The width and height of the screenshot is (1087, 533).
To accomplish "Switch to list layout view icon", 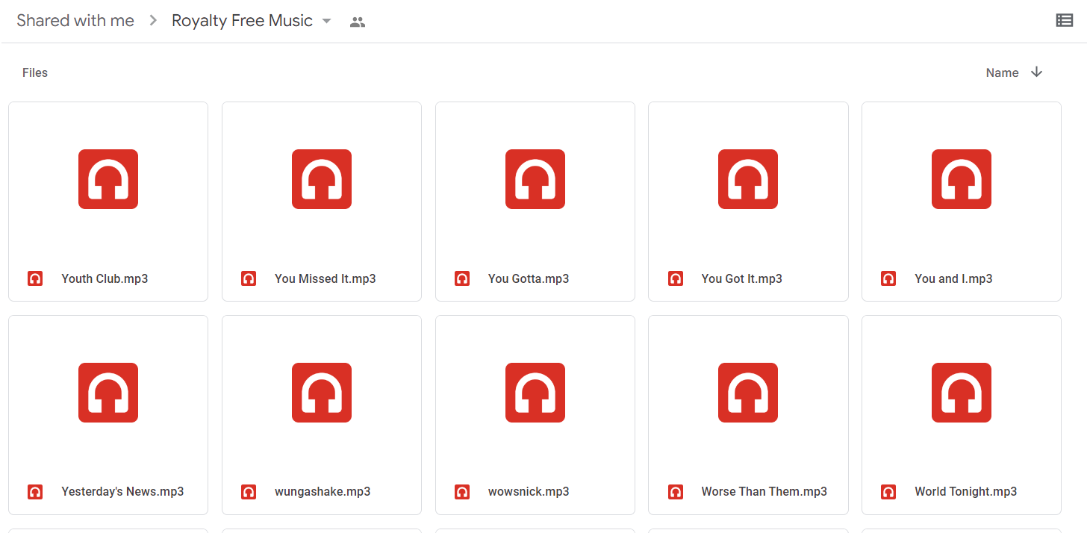I will (1064, 21).
